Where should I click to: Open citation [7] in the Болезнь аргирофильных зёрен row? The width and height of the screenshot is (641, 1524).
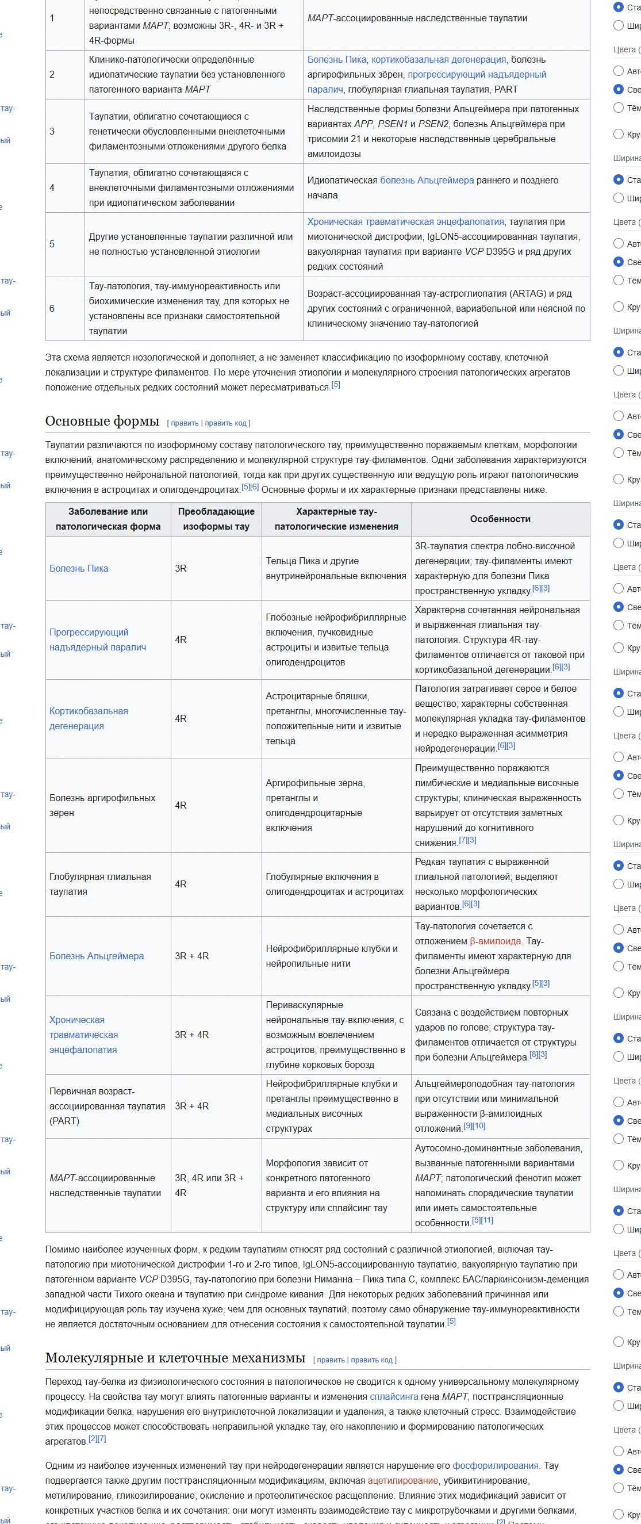click(463, 840)
